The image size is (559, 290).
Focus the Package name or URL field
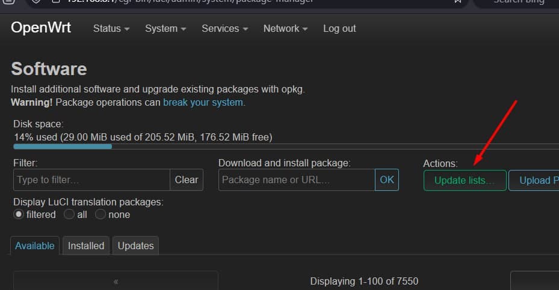[297, 180]
